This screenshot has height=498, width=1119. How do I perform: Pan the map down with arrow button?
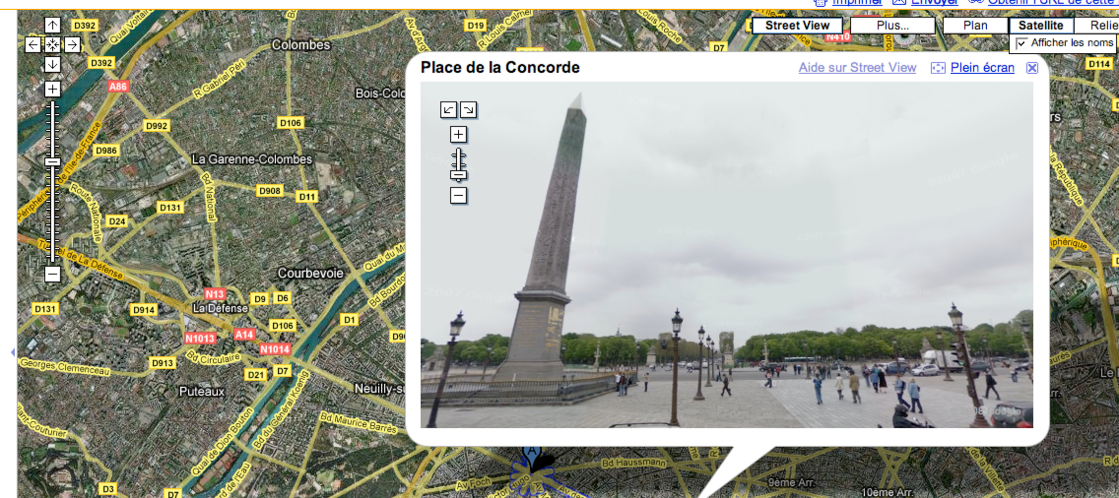52,65
